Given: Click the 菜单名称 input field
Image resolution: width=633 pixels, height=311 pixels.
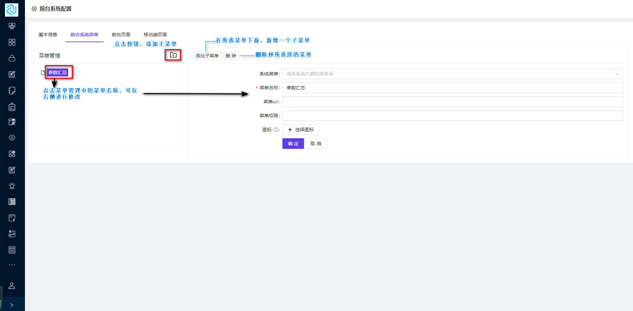Looking at the screenshot, I should [453, 88].
